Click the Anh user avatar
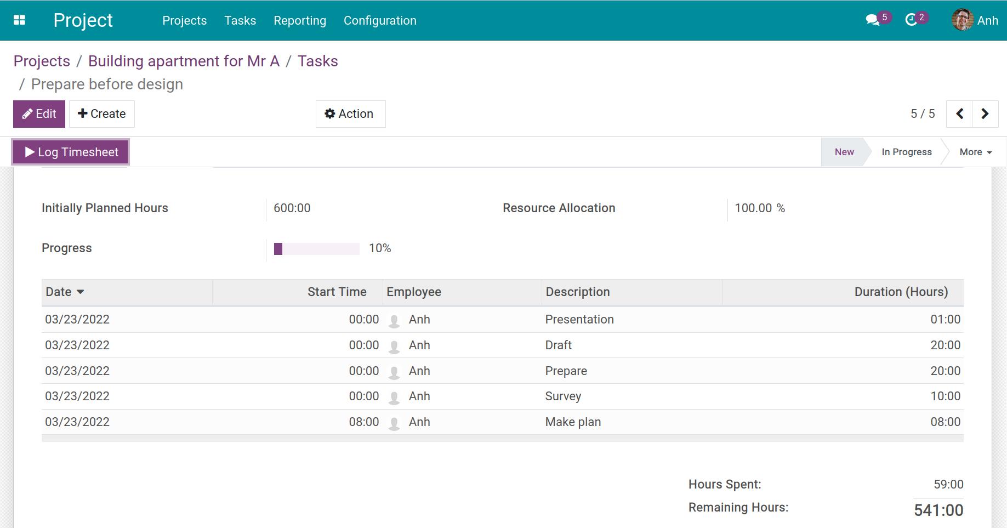The width and height of the screenshot is (1007, 528). pos(962,20)
